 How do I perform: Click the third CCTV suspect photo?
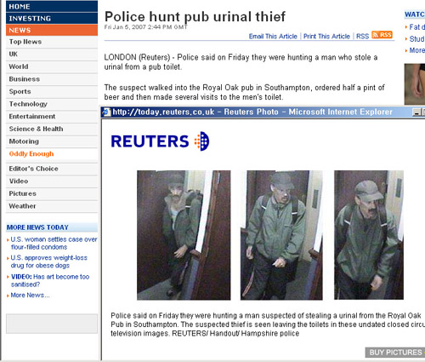click(x=369, y=235)
